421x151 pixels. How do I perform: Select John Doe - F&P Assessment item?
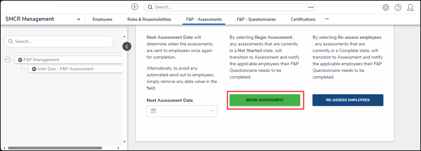(65, 69)
